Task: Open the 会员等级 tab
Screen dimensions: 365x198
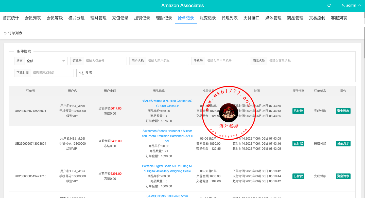Action: coord(55,18)
